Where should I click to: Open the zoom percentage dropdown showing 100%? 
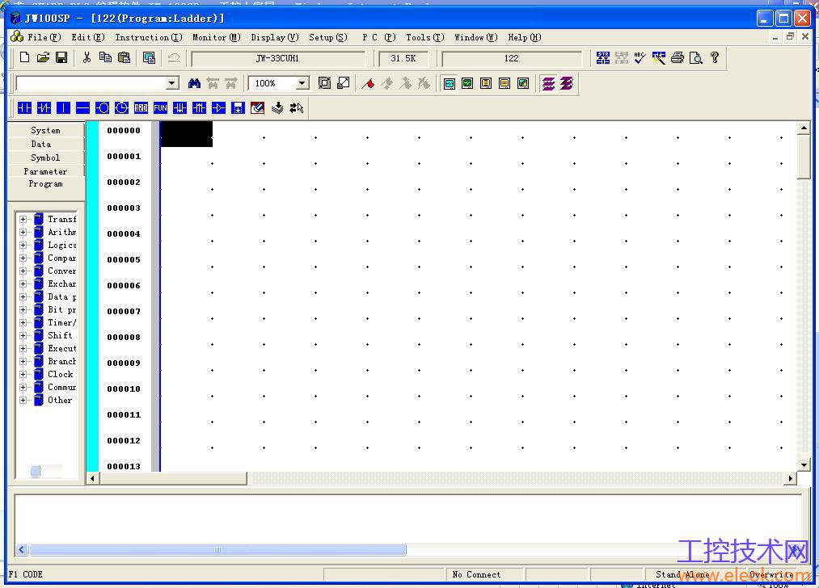click(x=302, y=83)
